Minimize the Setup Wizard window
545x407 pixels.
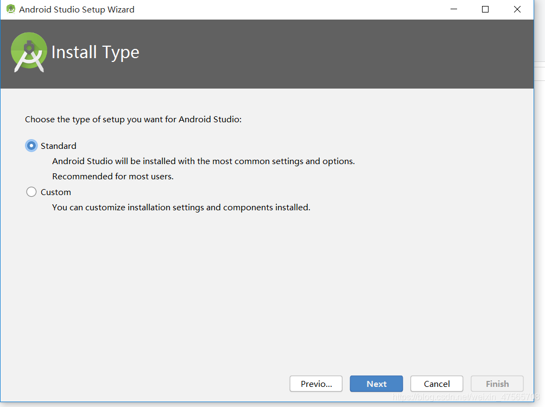tap(454, 9)
